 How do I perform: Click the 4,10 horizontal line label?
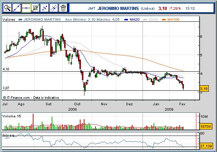6,69
